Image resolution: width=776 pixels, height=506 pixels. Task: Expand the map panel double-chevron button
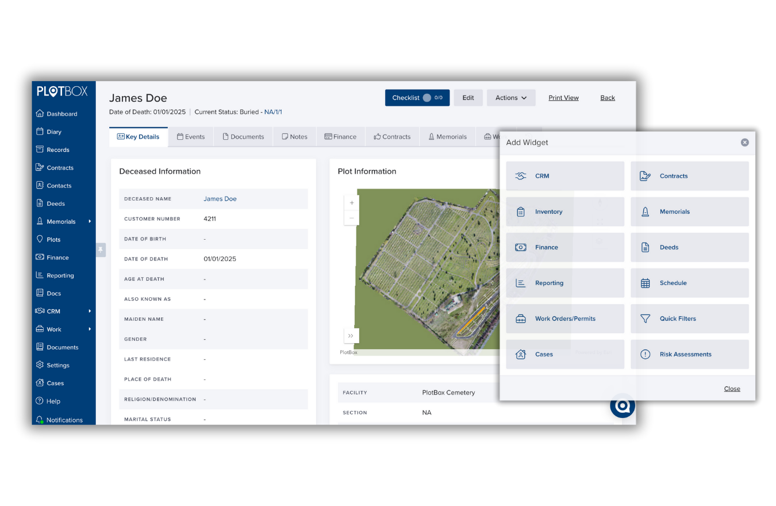pyautogui.click(x=351, y=336)
